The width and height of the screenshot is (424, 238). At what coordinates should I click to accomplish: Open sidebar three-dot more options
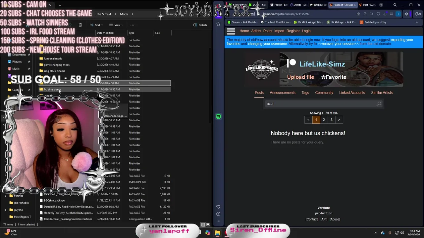pos(218,221)
